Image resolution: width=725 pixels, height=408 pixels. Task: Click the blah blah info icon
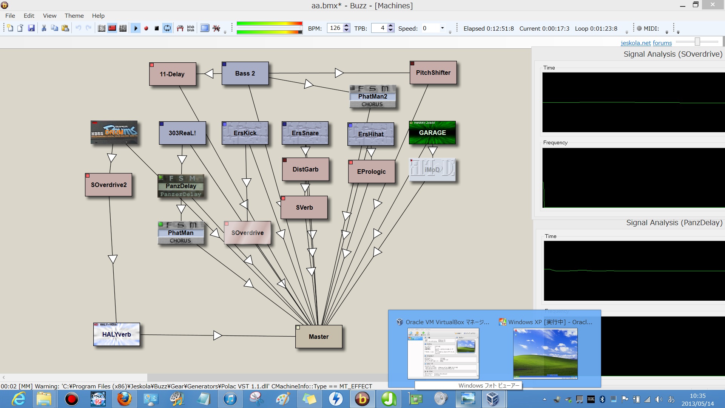click(x=191, y=28)
